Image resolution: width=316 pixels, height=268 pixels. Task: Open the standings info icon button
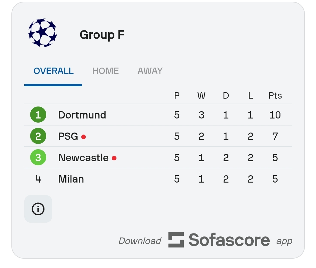click(x=38, y=209)
